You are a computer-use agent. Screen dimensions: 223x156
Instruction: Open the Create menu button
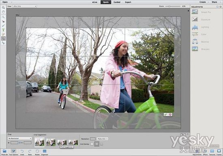pos(204,2)
